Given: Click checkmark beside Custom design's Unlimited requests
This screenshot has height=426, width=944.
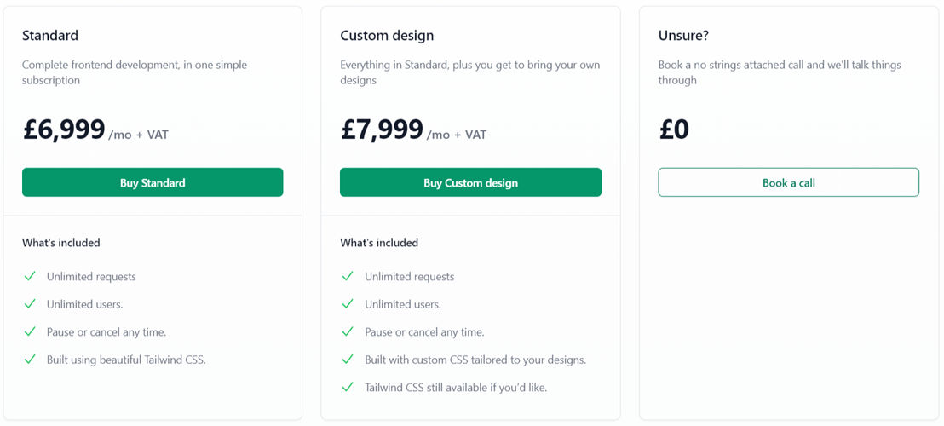Looking at the screenshot, I should pos(348,276).
